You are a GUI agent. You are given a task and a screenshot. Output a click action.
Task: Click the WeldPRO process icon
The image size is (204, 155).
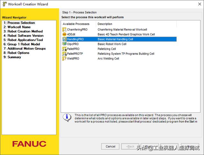[x=64, y=59]
